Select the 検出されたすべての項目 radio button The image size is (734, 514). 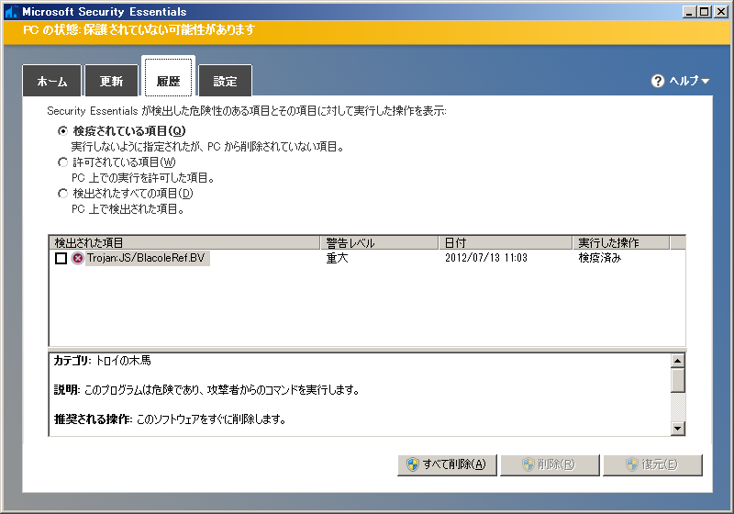pos(62,194)
